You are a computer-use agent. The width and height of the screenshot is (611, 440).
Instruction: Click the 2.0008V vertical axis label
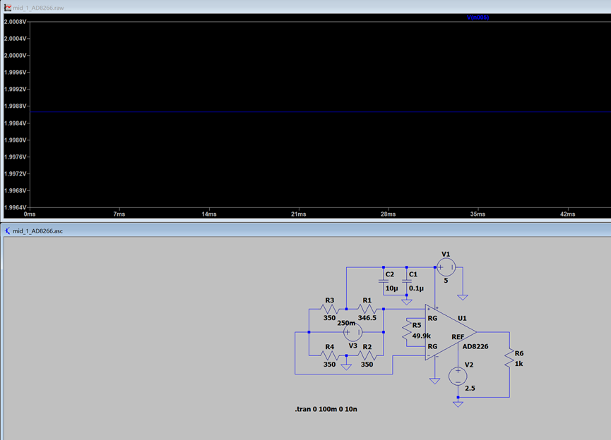pos(16,22)
